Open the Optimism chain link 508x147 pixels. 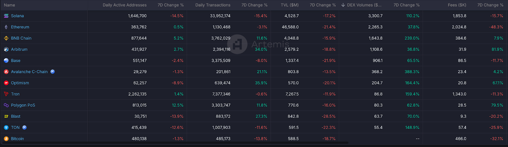click(x=20, y=83)
